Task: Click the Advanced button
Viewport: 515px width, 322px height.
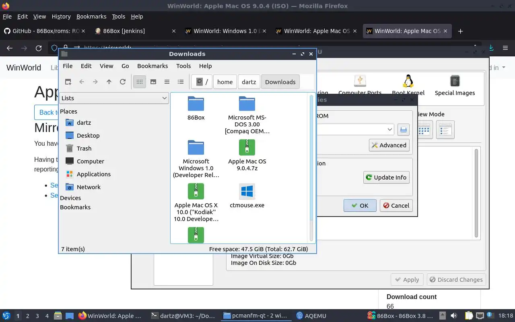Action: coord(389,145)
